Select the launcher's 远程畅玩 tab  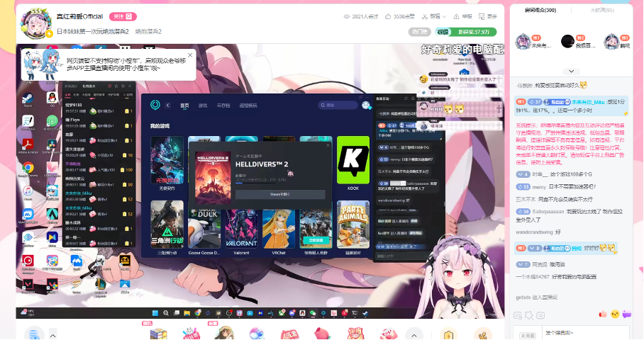click(248, 106)
